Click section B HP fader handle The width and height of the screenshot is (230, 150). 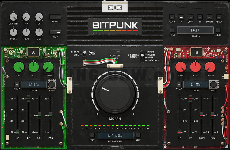[x=179, y=132]
